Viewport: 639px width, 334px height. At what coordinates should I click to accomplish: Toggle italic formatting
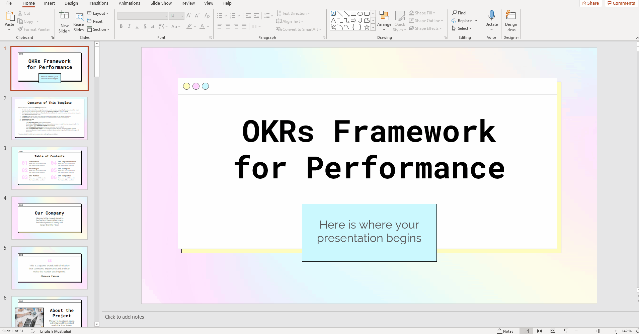(x=129, y=26)
